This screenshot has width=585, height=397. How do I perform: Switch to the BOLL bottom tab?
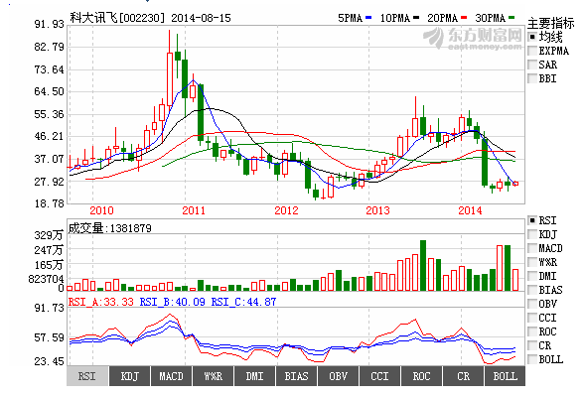tap(506, 376)
